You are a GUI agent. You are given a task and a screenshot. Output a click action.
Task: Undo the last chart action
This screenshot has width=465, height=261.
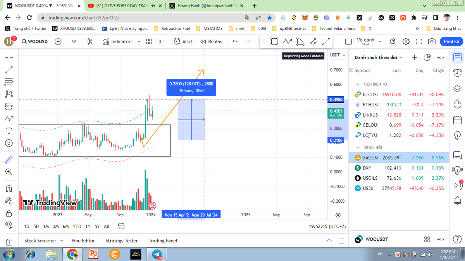[235, 41]
